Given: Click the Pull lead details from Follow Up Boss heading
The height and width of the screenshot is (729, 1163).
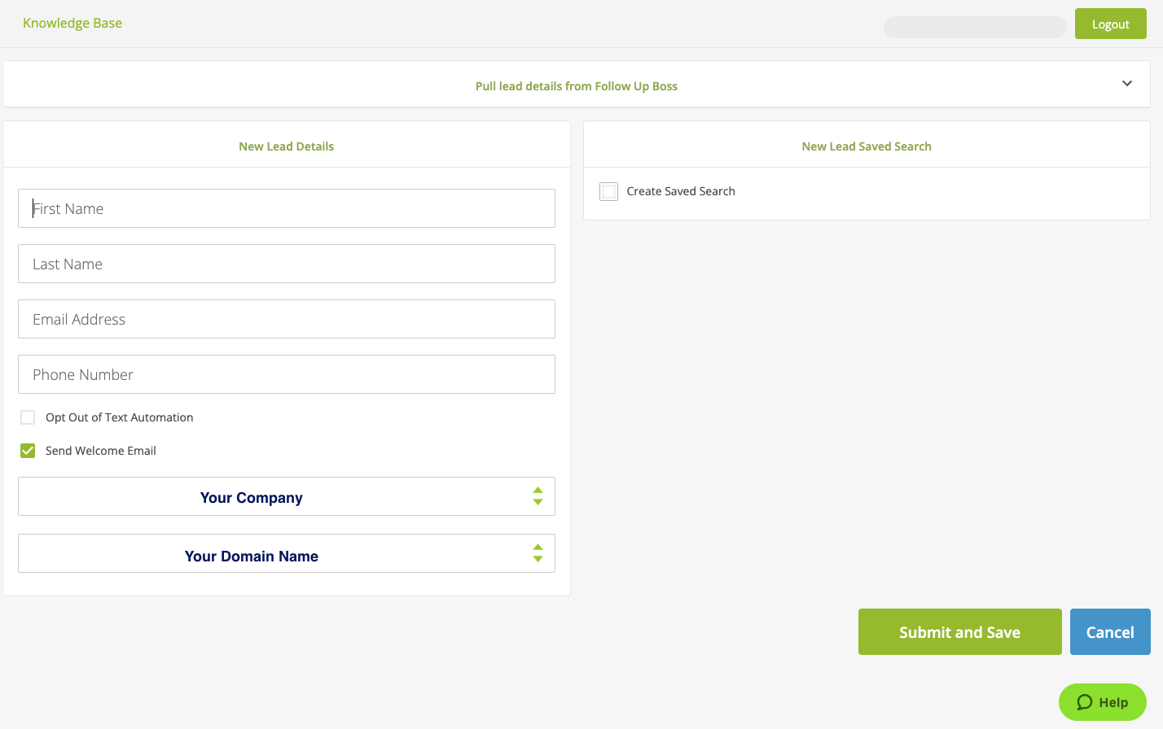Looking at the screenshot, I should [576, 86].
